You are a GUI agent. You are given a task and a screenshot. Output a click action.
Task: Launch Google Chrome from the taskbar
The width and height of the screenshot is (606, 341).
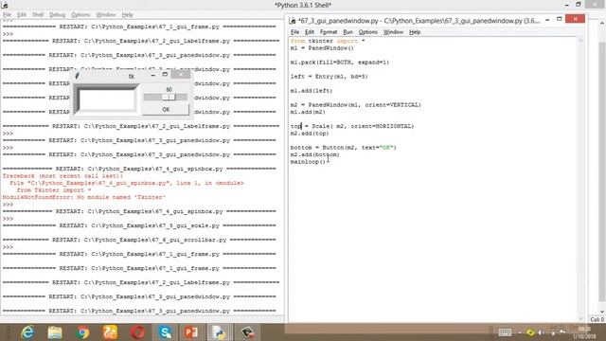[x=82, y=332]
